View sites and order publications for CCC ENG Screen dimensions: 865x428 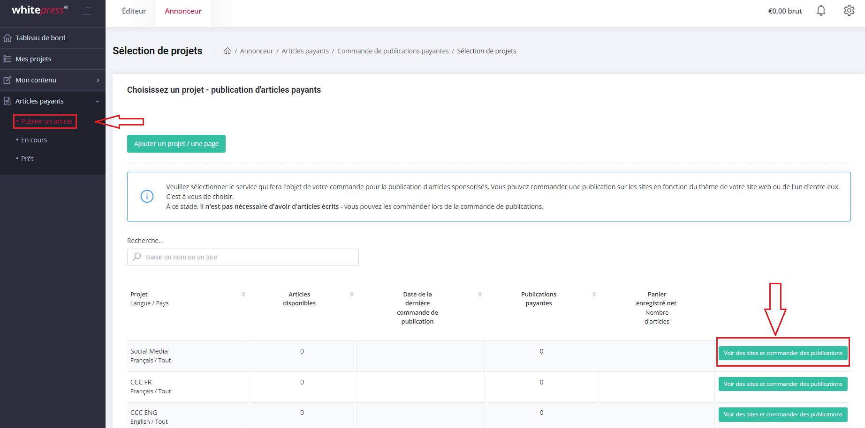pyautogui.click(x=783, y=414)
